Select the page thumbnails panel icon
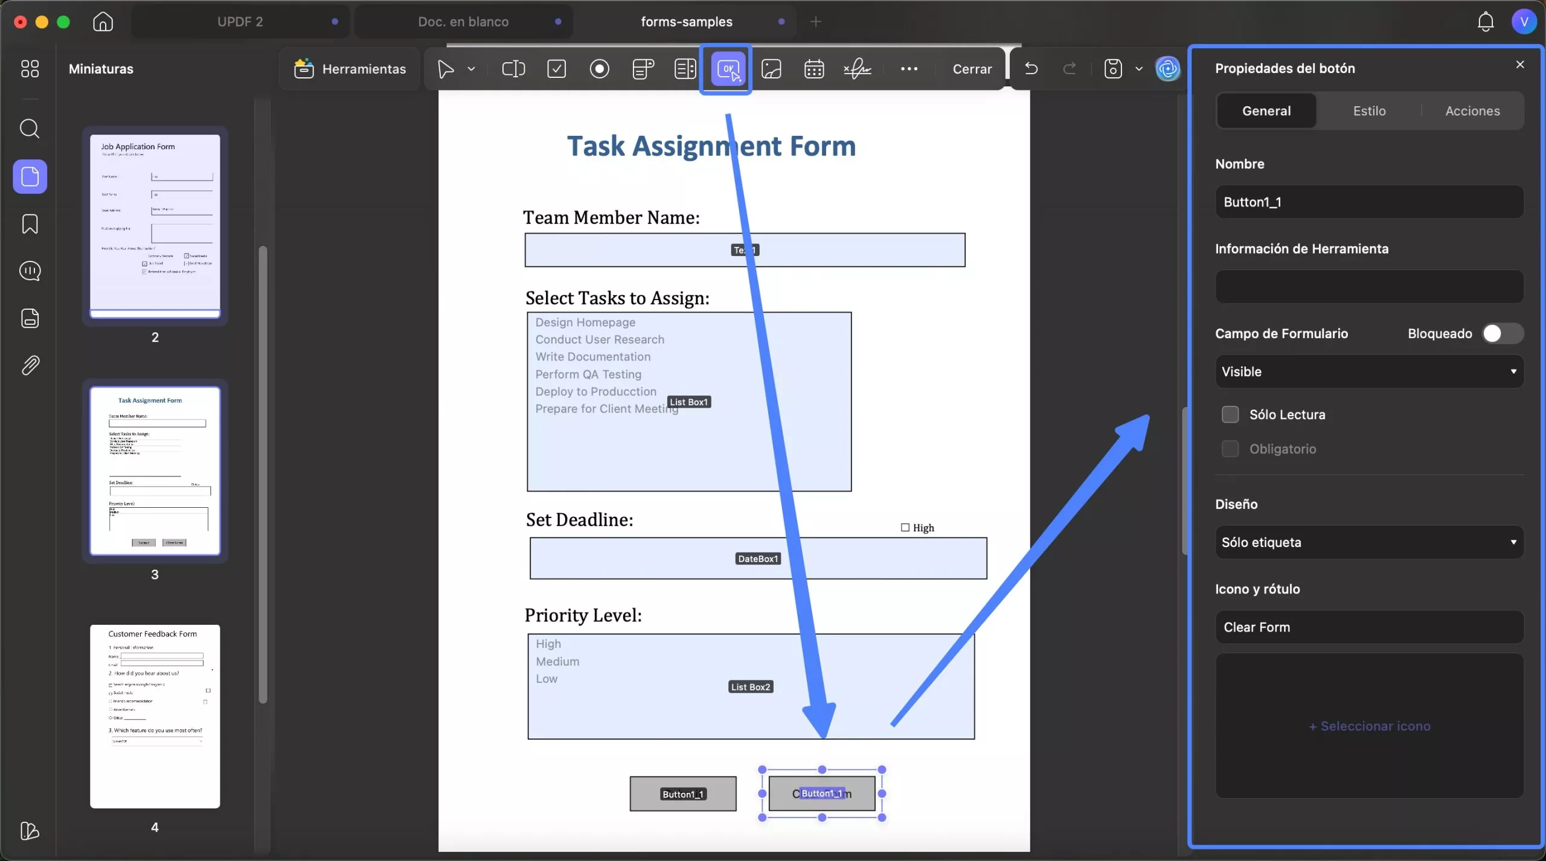 point(30,176)
